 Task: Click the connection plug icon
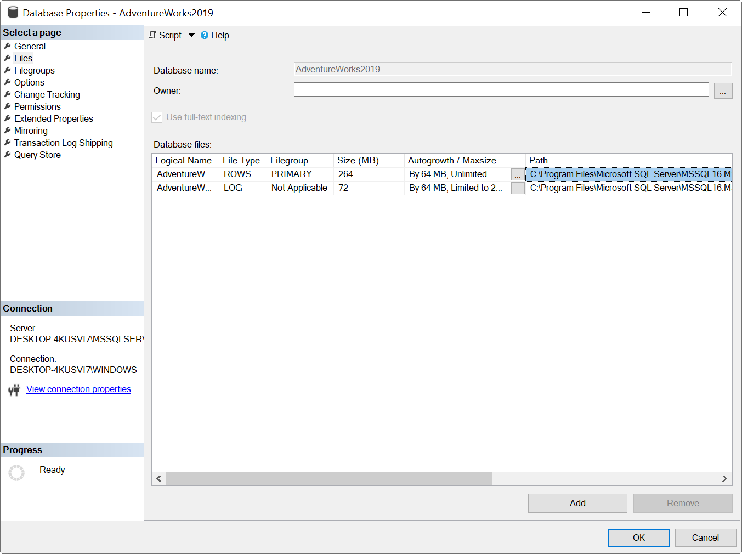coord(14,390)
